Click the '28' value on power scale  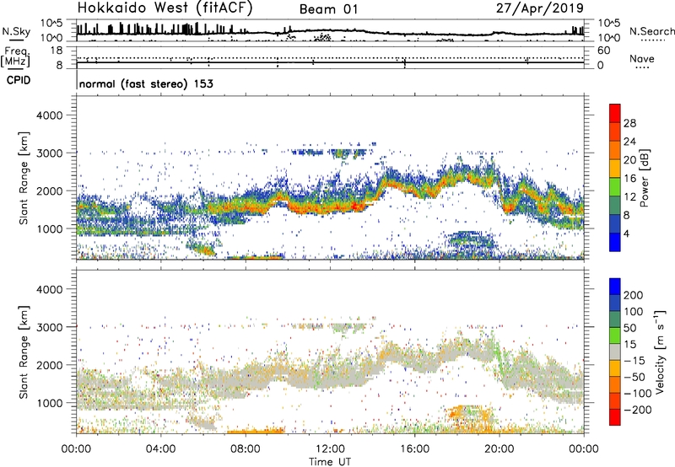pyautogui.click(x=629, y=123)
